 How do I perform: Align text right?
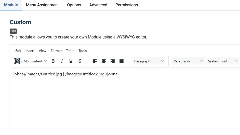click(x=113, y=61)
